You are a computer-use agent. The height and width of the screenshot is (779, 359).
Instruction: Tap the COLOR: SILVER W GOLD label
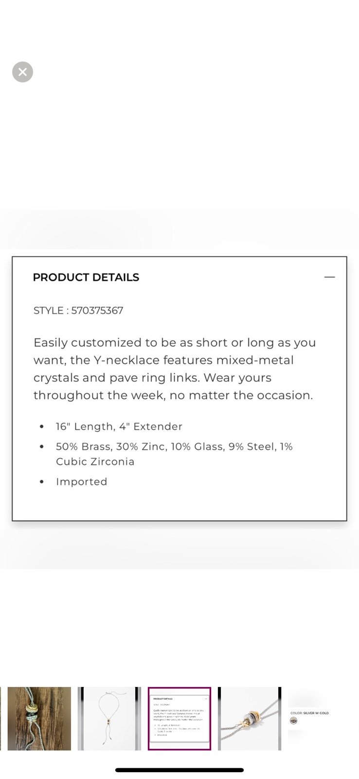click(309, 713)
